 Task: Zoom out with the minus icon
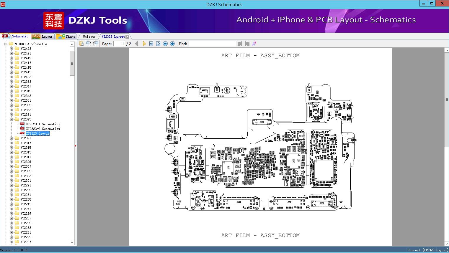click(x=165, y=44)
